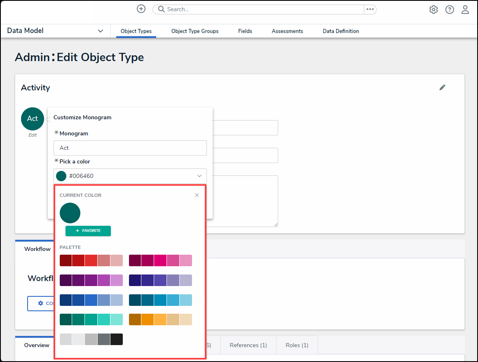This screenshot has height=362, width=478.
Task: Select the References (1) tab
Action: [x=248, y=345]
